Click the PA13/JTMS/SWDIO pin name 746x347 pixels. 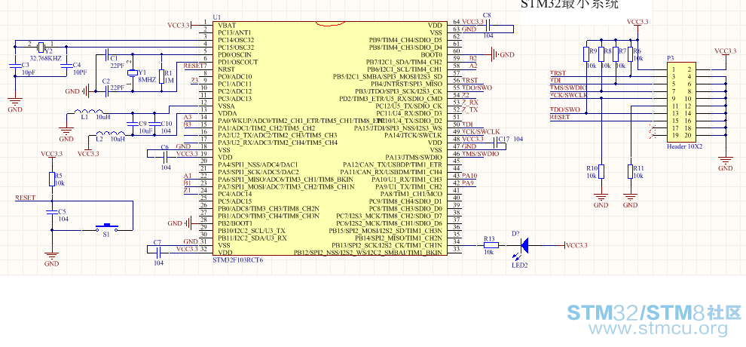pos(414,157)
